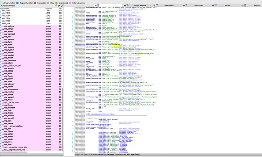Select __imp___uClibc_main row
262x157 pixels.
31,102
